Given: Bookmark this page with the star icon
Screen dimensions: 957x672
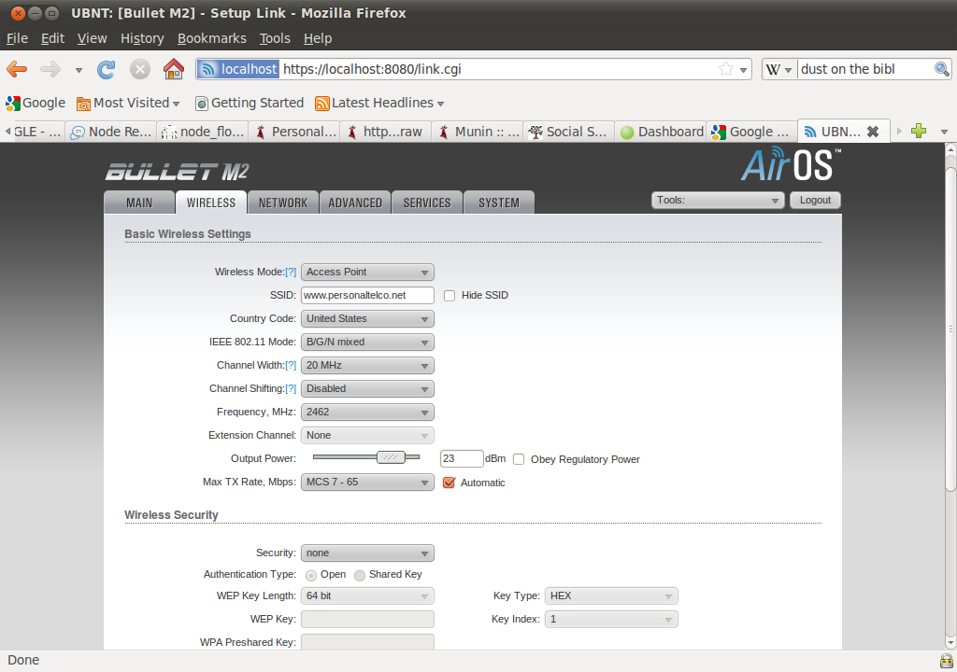Looking at the screenshot, I should 725,69.
